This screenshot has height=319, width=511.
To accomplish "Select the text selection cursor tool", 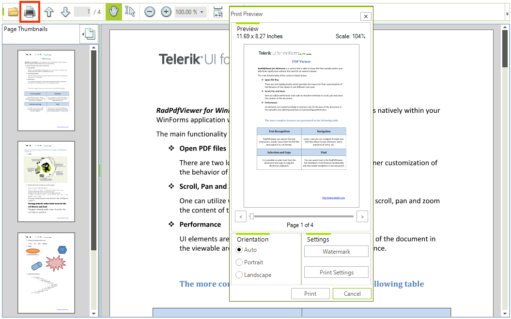I will [x=130, y=12].
